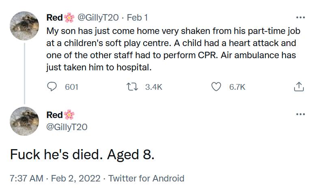Click the 6.7K likes count

pos(237,86)
